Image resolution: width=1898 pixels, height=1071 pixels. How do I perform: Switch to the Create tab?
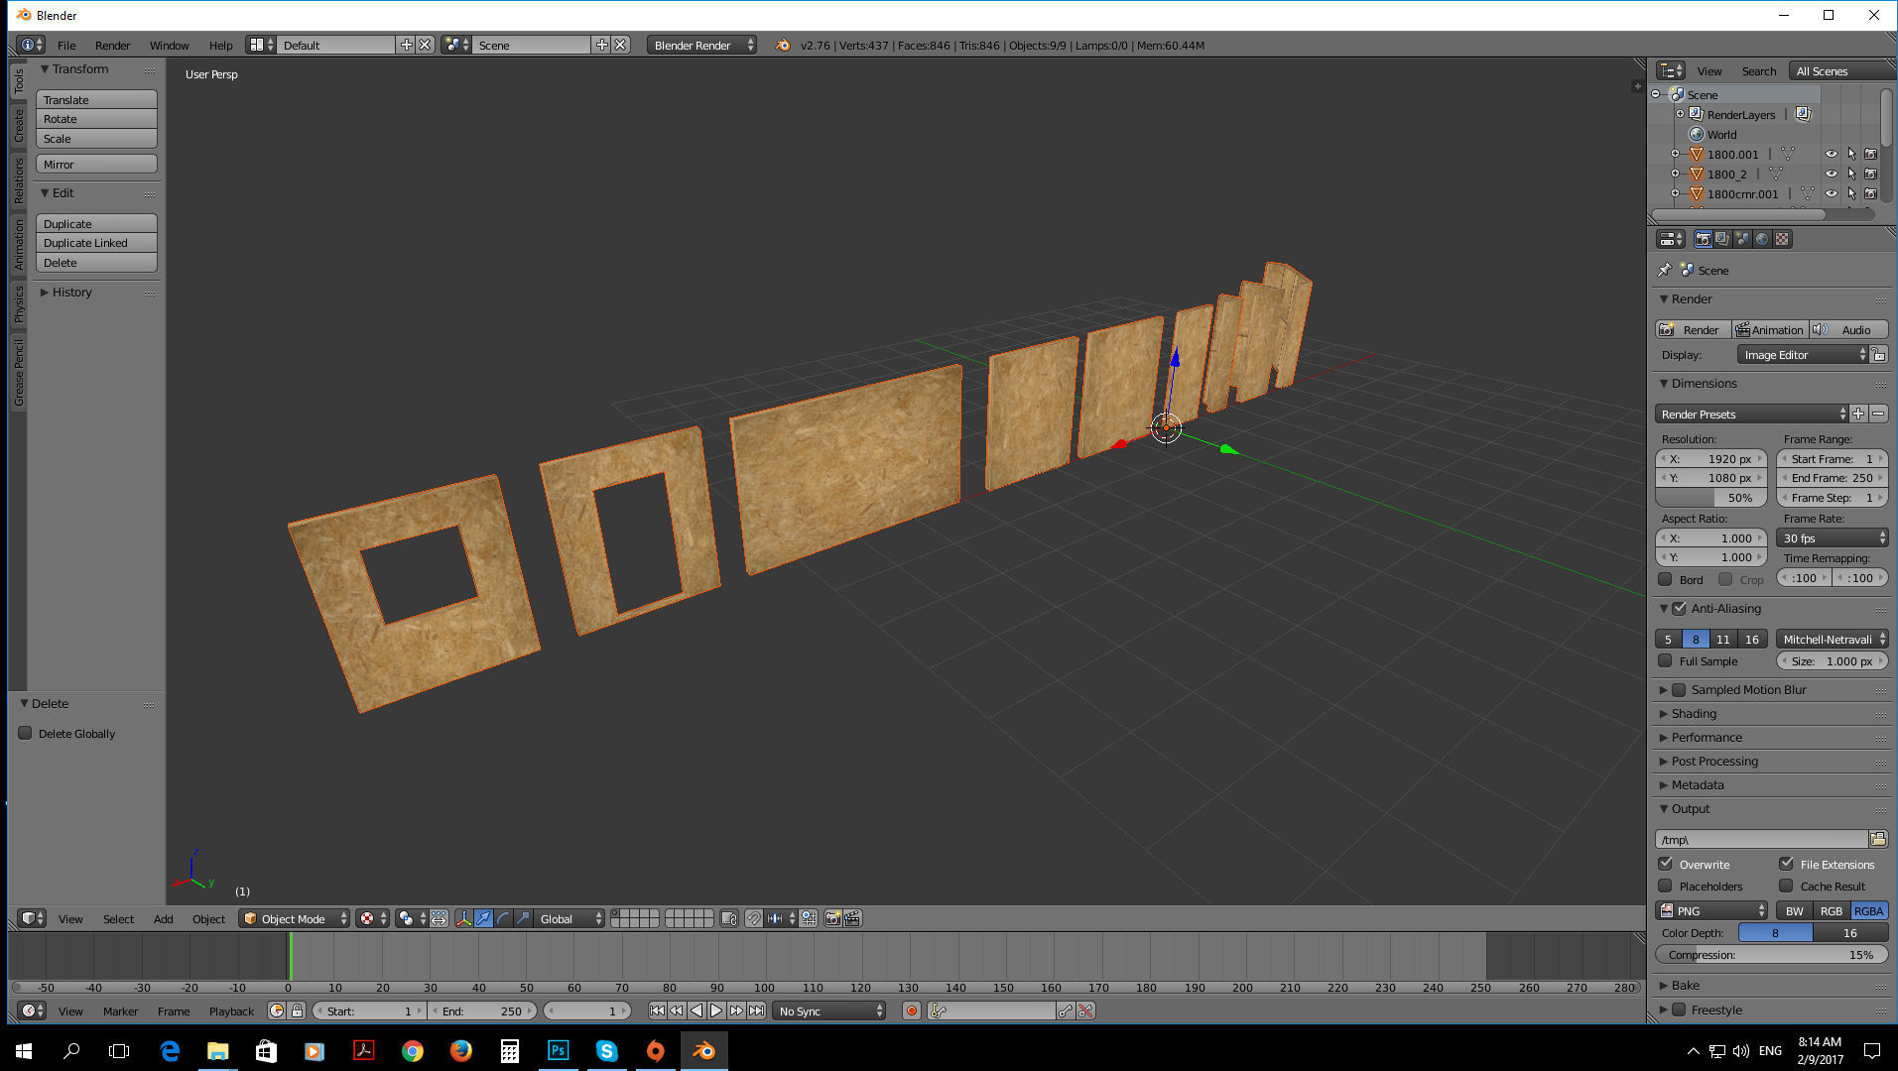(x=18, y=124)
